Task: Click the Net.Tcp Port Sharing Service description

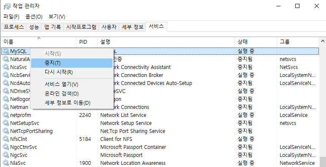Action: pos(133,131)
